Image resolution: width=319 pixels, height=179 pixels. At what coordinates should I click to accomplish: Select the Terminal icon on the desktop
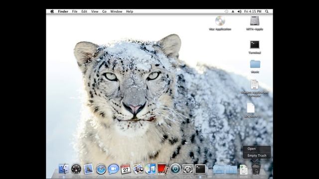click(255, 45)
